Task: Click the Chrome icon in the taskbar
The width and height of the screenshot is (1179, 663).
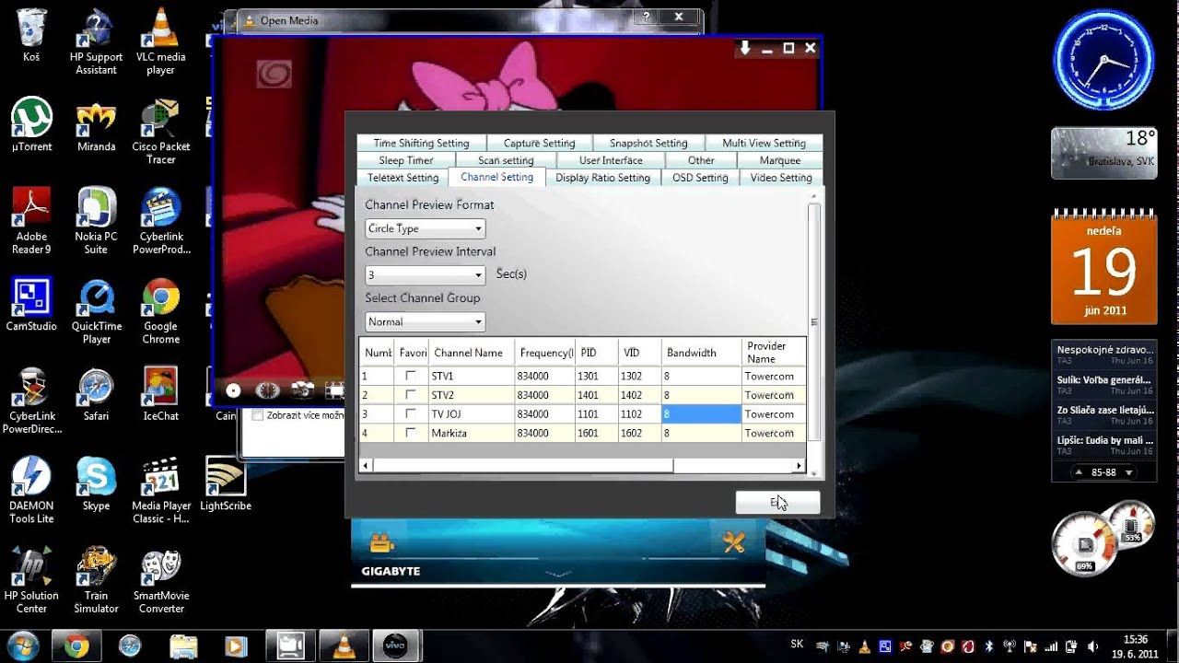Action: 76,646
